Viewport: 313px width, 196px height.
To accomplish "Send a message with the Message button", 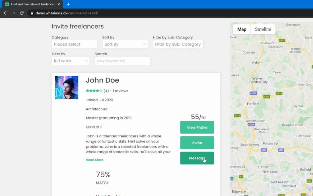I will tap(197, 158).
